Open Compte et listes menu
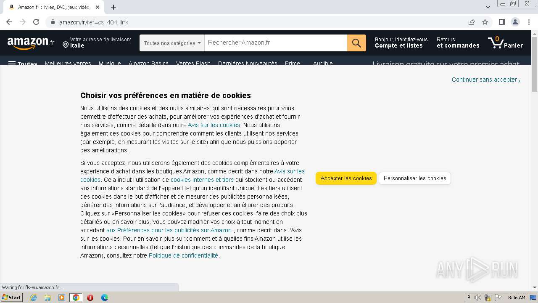The width and height of the screenshot is (538, 303). click(401, 43)
